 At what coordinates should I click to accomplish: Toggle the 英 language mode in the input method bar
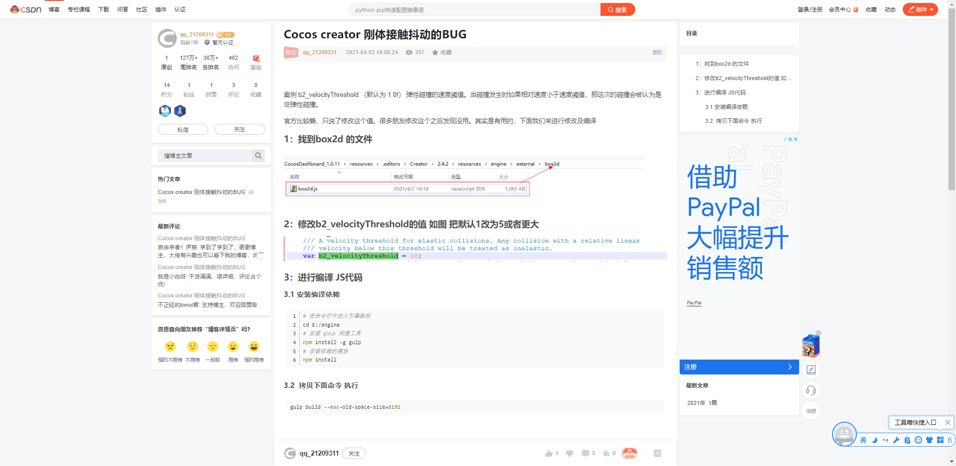863,440
